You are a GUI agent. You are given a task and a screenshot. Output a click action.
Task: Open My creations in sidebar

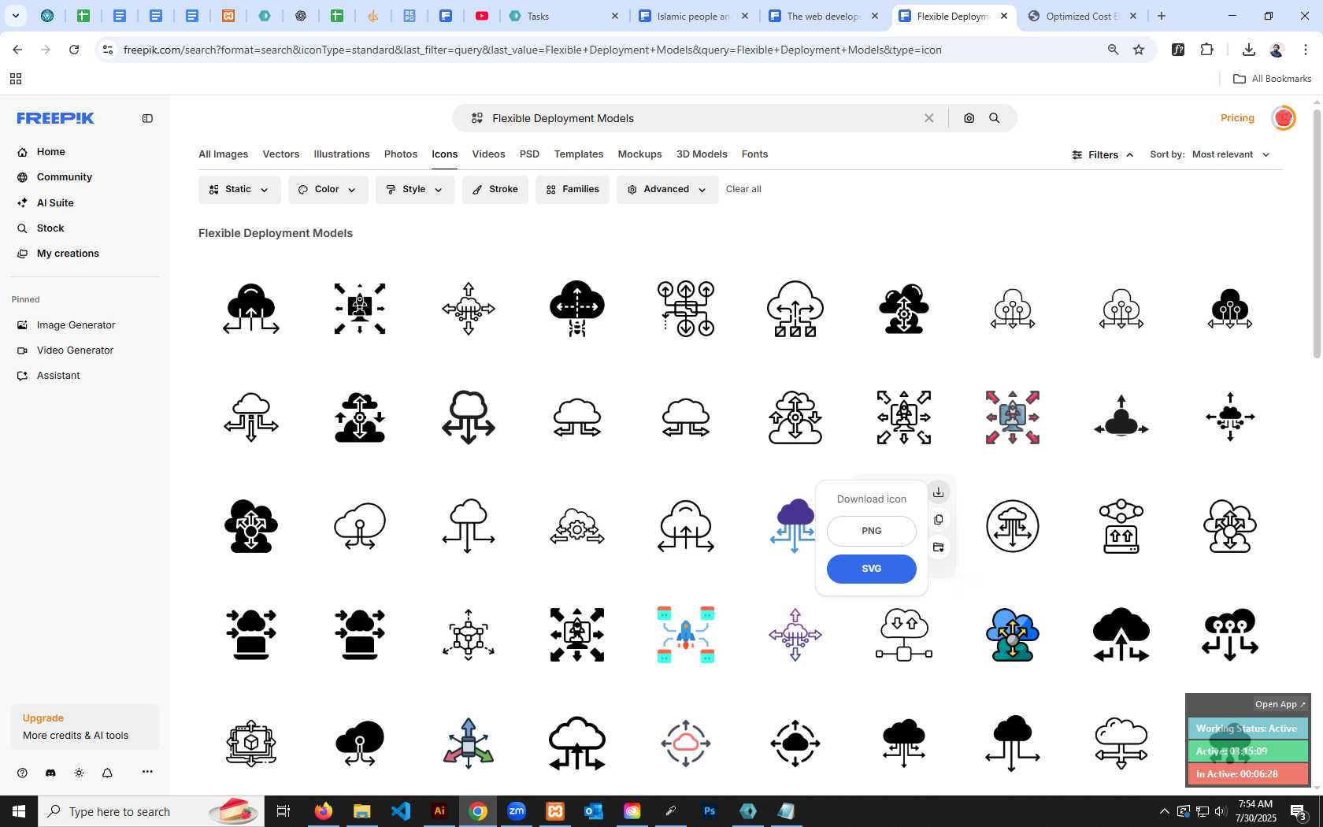click(68, 254)
